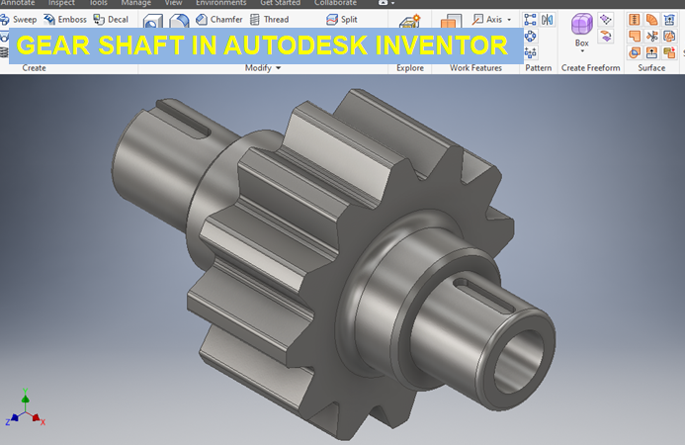Click the Create Freeform panel label
The height and width of the screenshot is (445, 685).
pos(591,68)
